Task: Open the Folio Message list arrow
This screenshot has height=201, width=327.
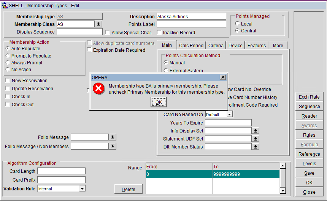Action: click(113, 137)
